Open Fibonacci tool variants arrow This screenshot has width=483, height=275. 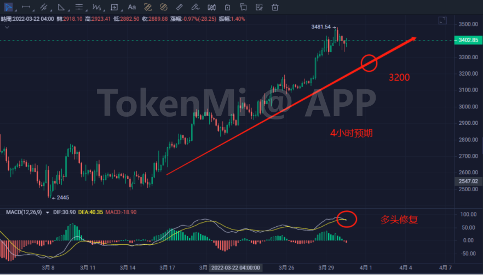point(87,10)
